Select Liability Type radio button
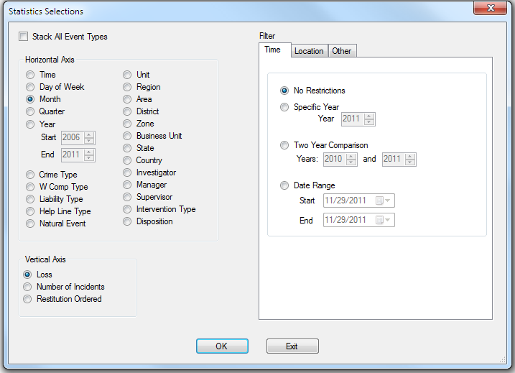Image resolution: width=515 pixels, height=373 pixels. [x=30, y=199]
